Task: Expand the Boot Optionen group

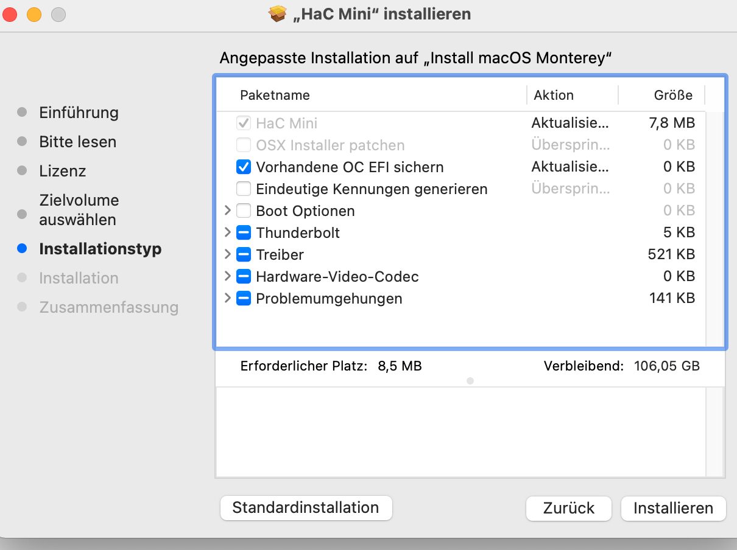Action: pyautogui.click(x=227, y=211)
